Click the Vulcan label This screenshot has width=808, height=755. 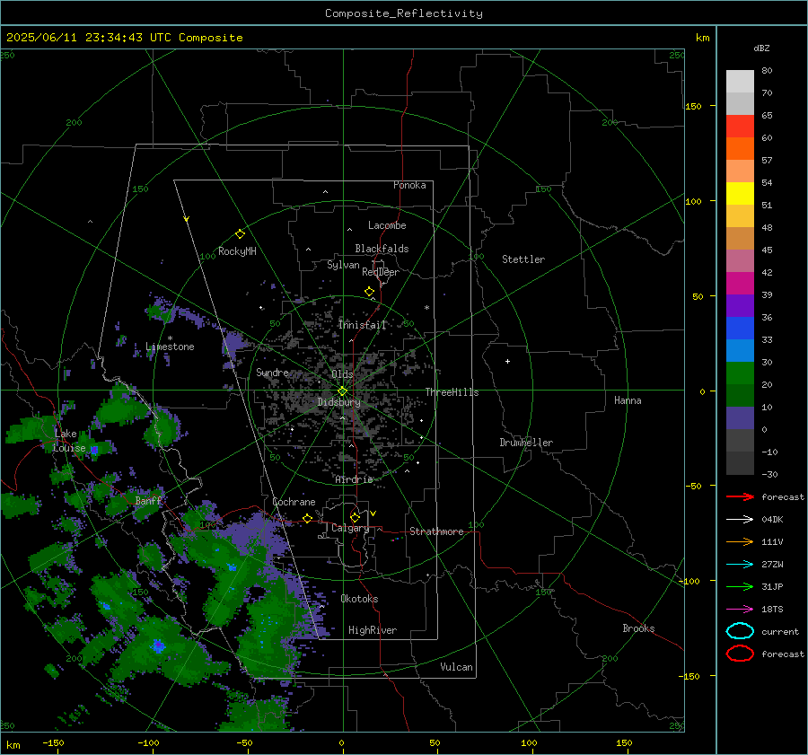[456, 667]
